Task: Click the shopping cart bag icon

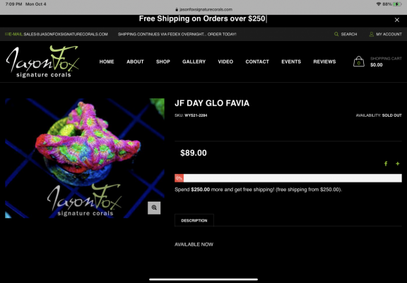Action: pos(359,62)
